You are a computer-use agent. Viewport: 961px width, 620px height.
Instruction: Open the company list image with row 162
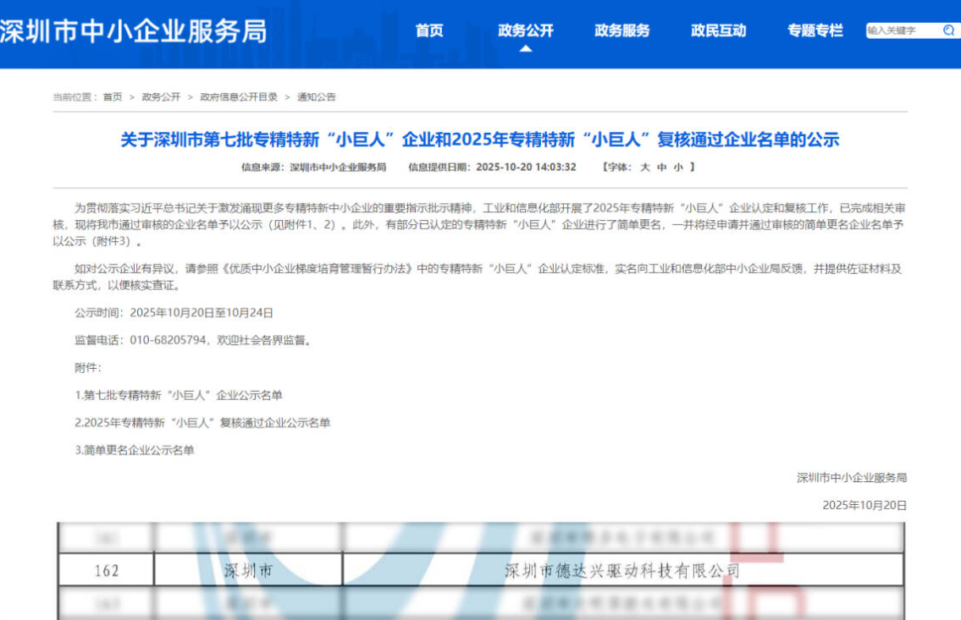click(480, 571)
